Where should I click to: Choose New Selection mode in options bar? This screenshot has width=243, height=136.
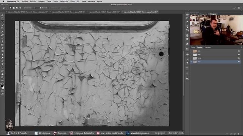pyautogui.click(x=10, y=8)
